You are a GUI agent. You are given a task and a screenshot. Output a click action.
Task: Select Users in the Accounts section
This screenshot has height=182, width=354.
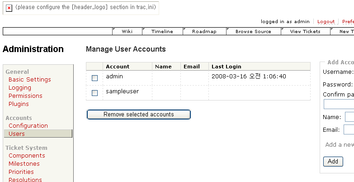[17, 134]
